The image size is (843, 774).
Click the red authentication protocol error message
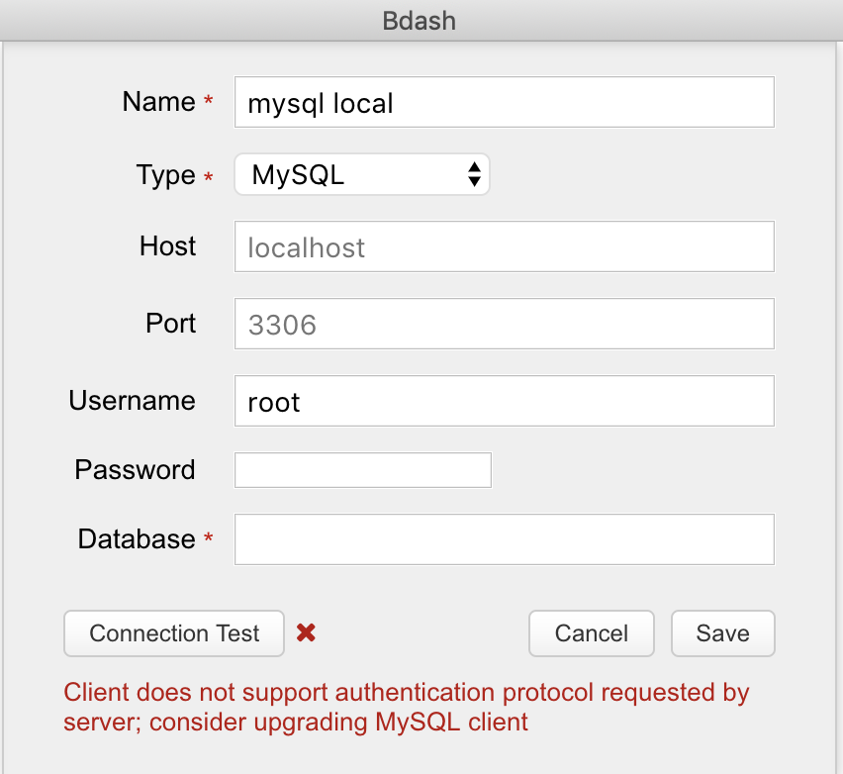406,707
